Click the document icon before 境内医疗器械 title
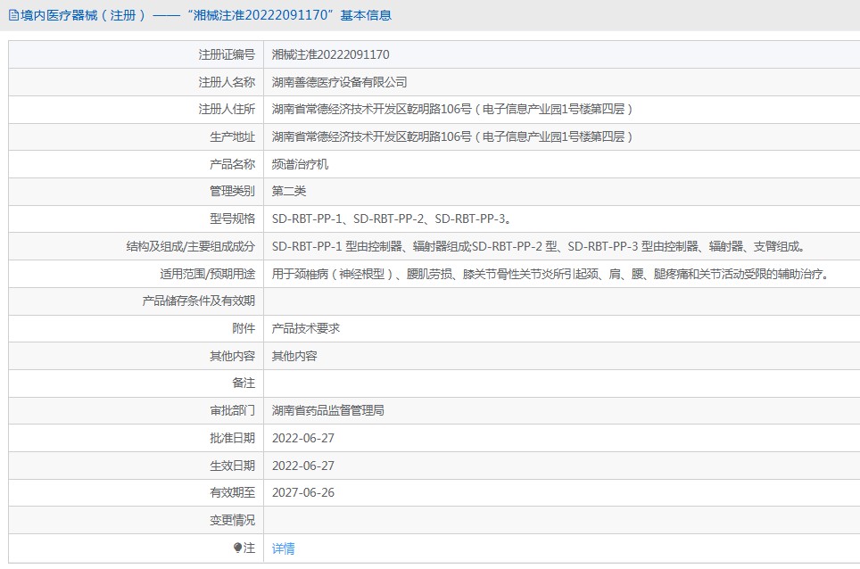This screenshot has height=569, width=860. point(13,15)
